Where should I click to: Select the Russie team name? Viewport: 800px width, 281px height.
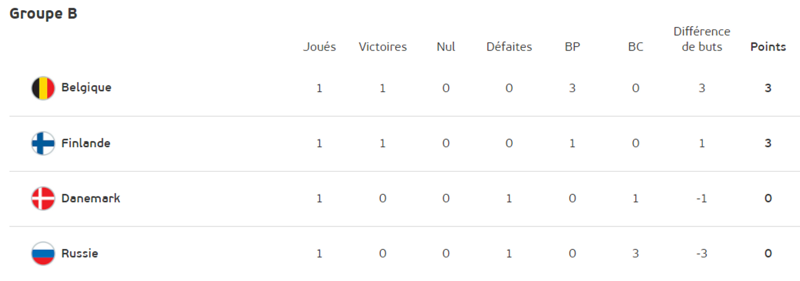point(79,253)
